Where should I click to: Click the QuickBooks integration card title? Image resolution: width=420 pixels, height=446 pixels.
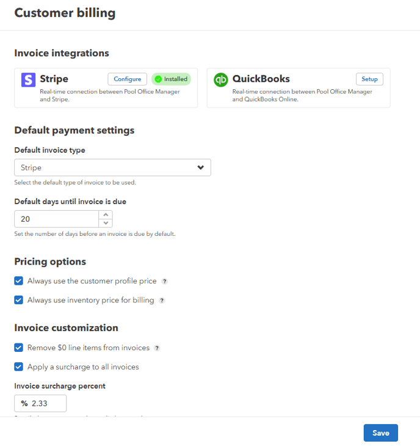pos(261,79)
